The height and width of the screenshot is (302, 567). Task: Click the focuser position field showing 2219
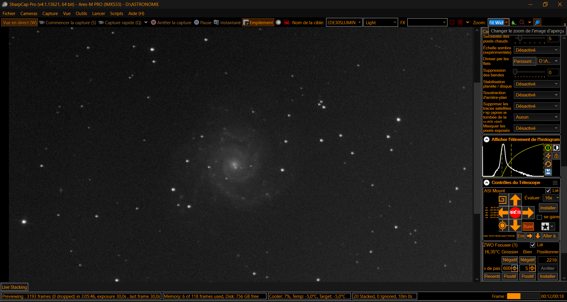point(548,260)
